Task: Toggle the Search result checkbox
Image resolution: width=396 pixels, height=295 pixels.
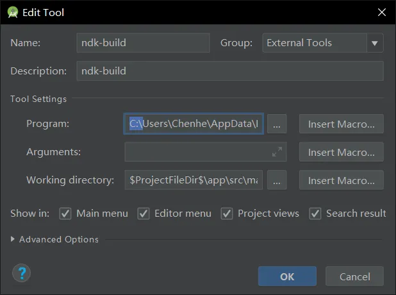Action: tap(315, 214)
